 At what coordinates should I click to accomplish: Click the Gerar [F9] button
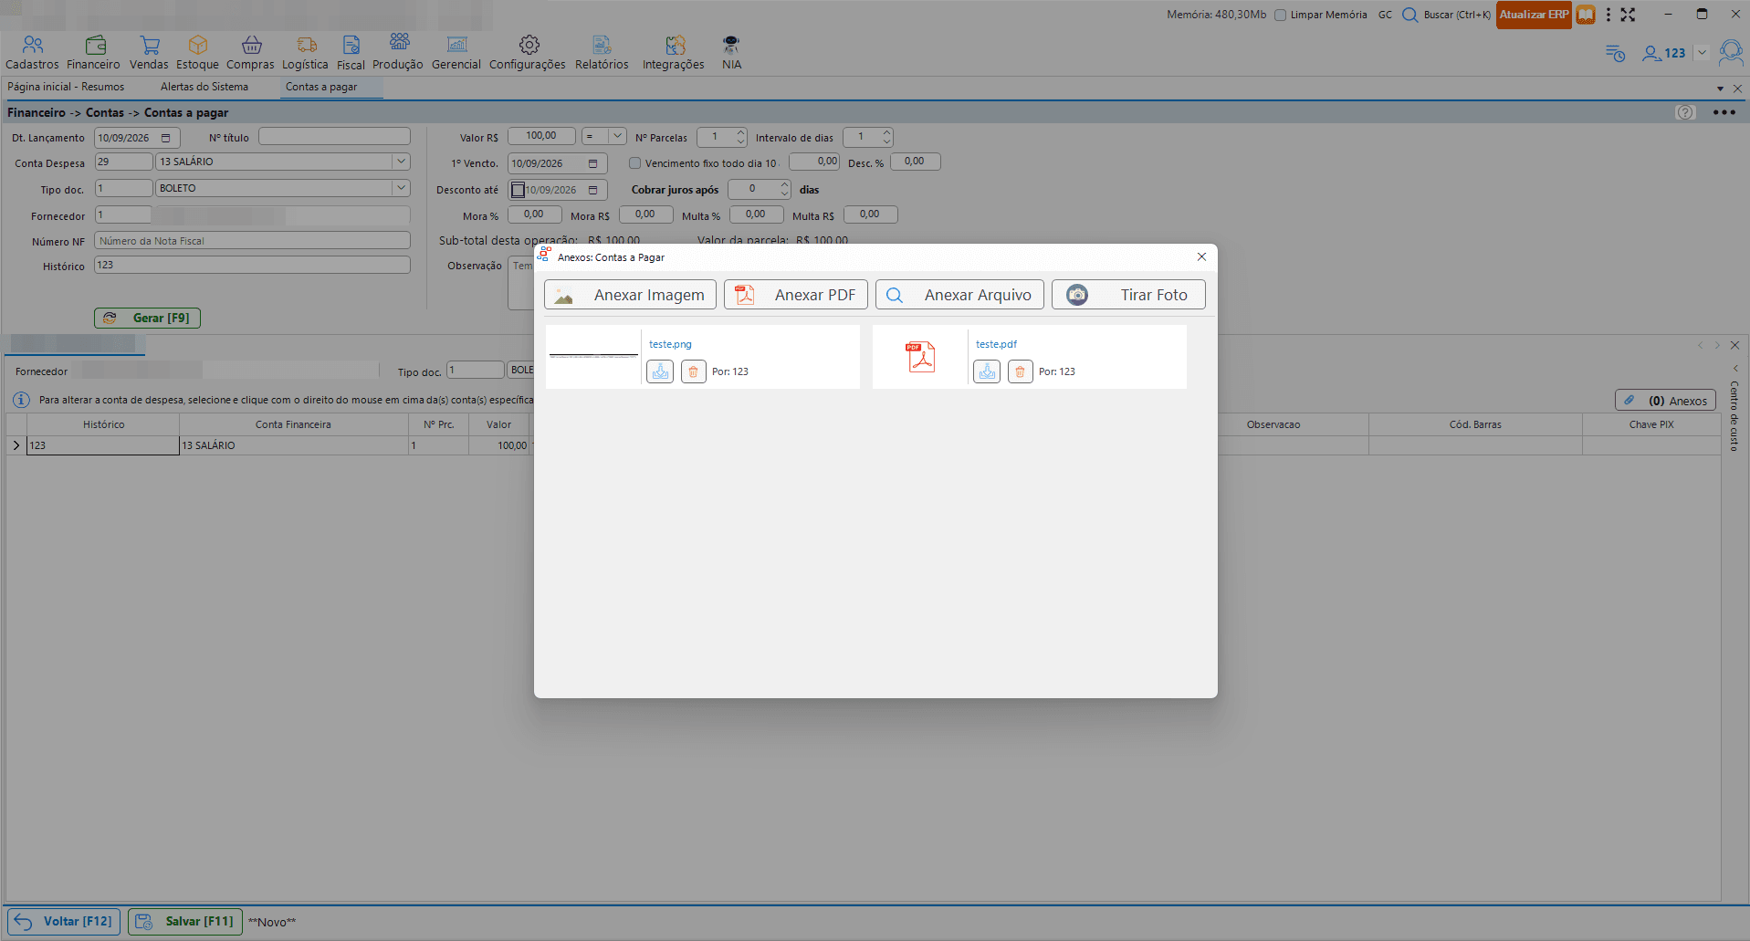coord(147,318)
